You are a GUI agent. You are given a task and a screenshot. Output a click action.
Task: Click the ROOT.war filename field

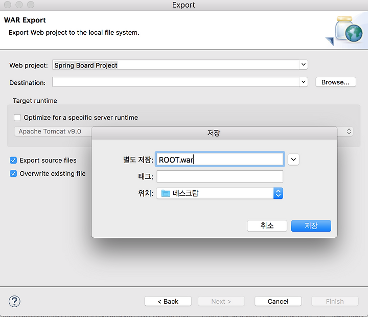click(220, 160)
